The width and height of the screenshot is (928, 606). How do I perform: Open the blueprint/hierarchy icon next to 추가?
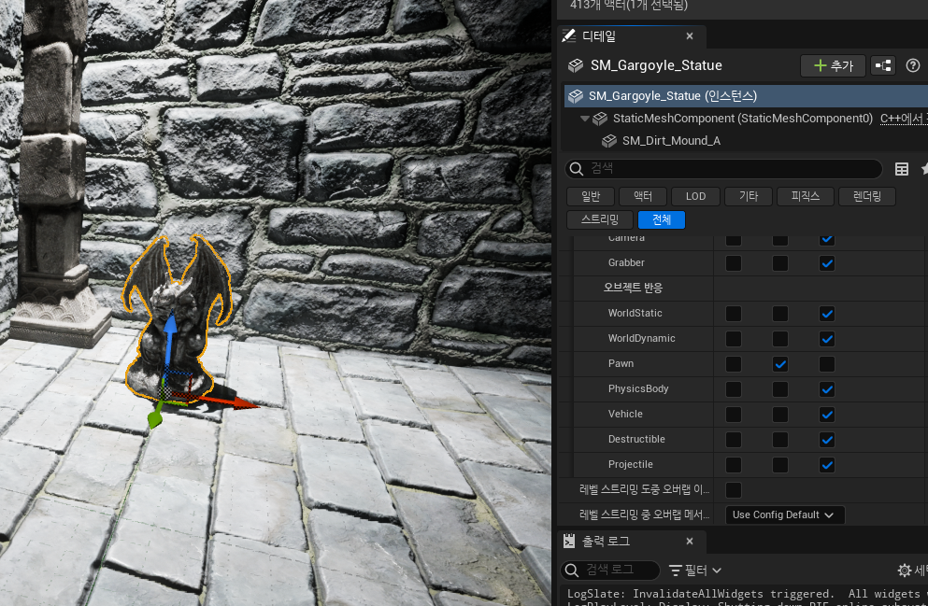883,65
